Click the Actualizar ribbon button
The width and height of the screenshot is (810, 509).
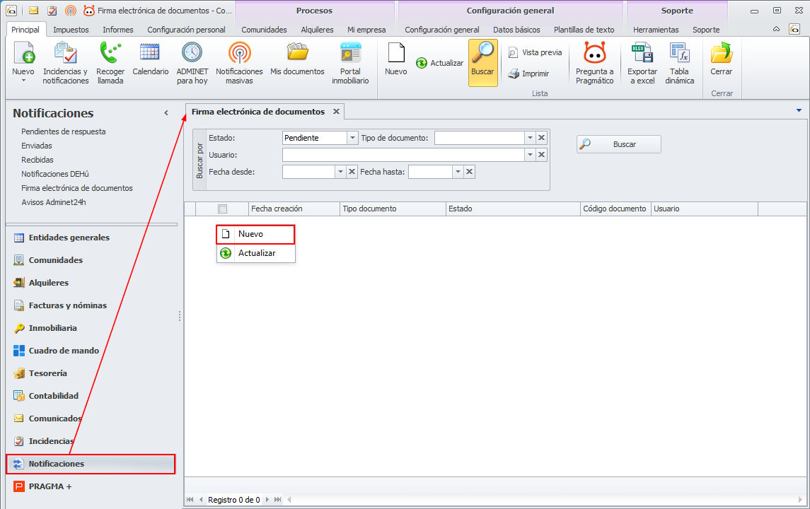pos(439,63)
